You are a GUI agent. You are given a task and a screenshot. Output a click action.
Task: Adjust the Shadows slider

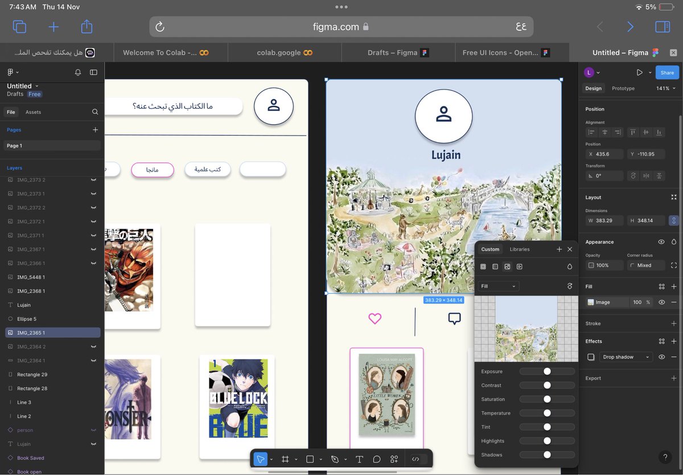pos(547,454)
